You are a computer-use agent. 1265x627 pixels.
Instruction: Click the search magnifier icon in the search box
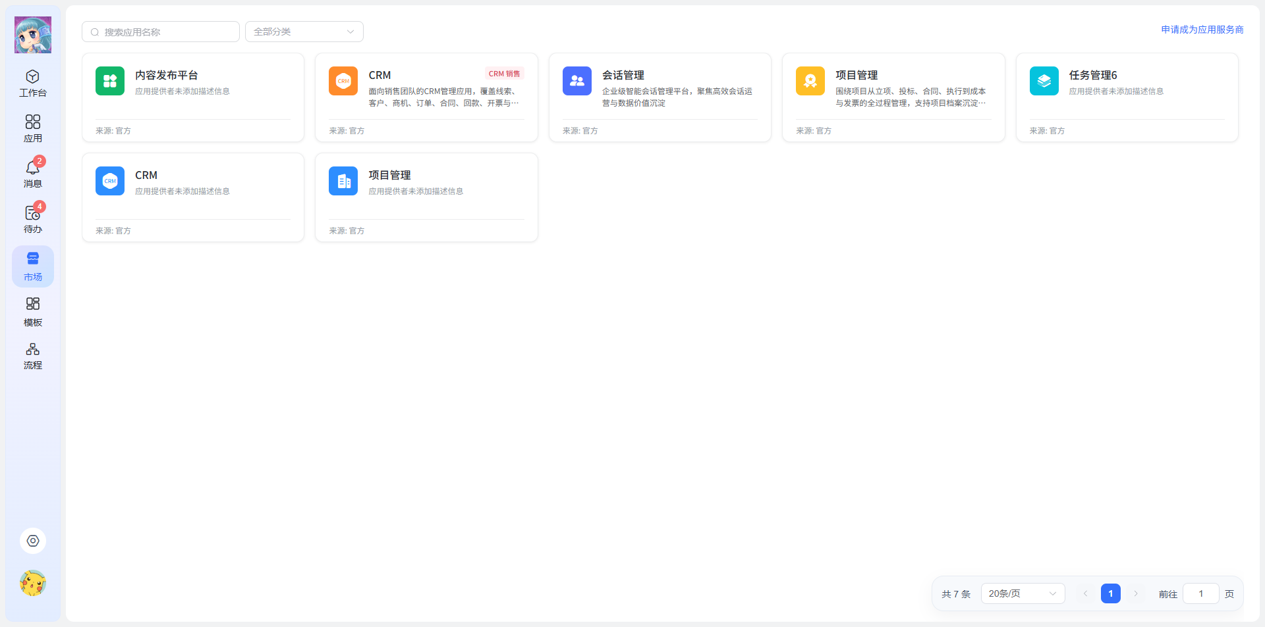pos(95,32)
